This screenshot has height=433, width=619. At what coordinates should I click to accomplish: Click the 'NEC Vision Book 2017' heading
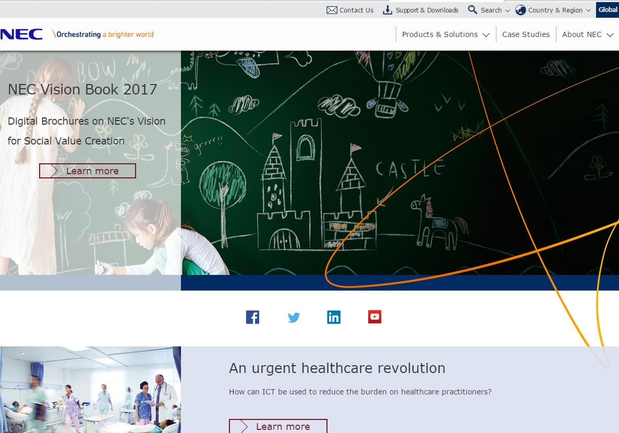pyautogui.click(x=82, y=89)
